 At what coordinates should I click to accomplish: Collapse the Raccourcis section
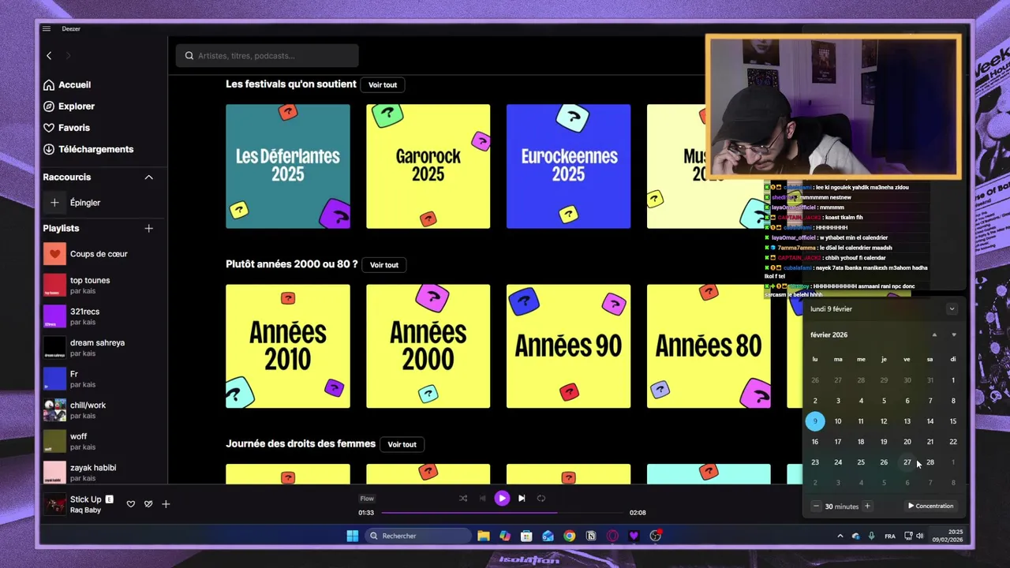(148, 177)
